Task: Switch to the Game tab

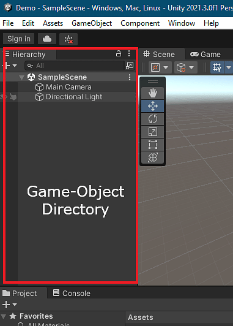Action: click(x=205, y=55)
